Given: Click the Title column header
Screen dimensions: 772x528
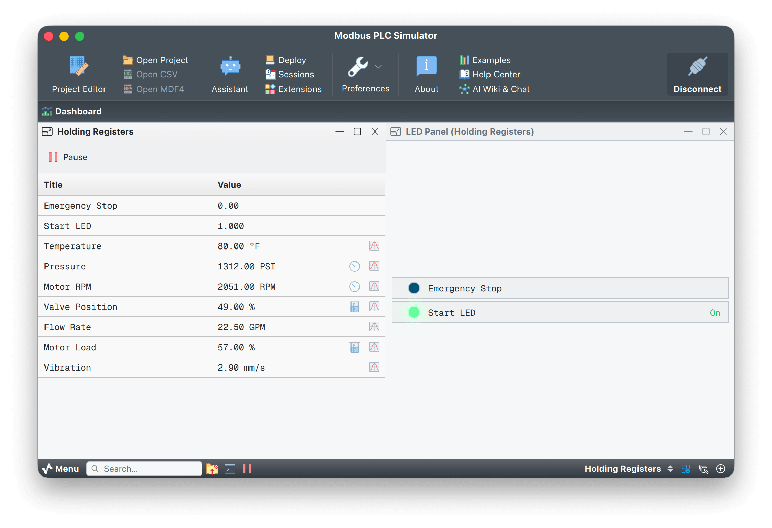Looking at the screenshot, I should click(125, 185).
